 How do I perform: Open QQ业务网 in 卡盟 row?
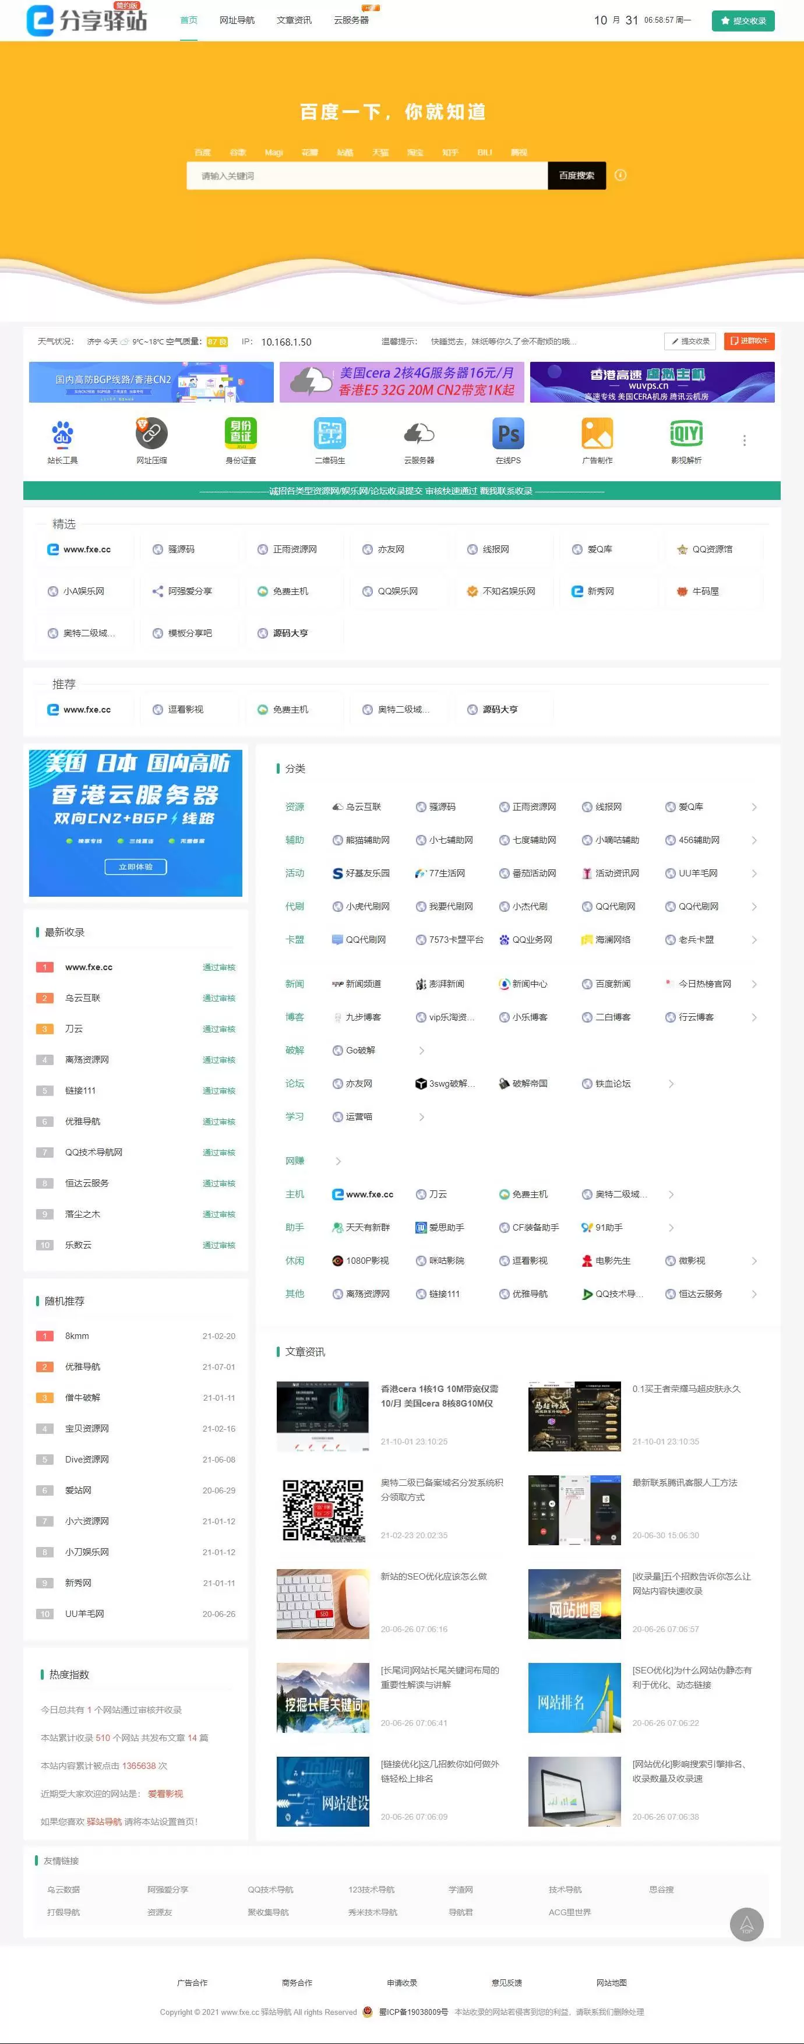[526, 939]
